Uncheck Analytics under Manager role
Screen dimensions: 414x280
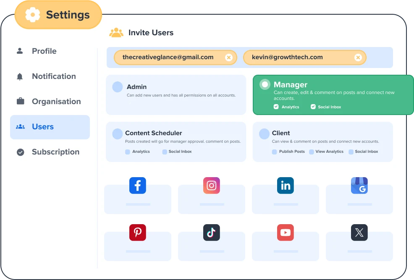pyautogui.click(x=276, y=107)
